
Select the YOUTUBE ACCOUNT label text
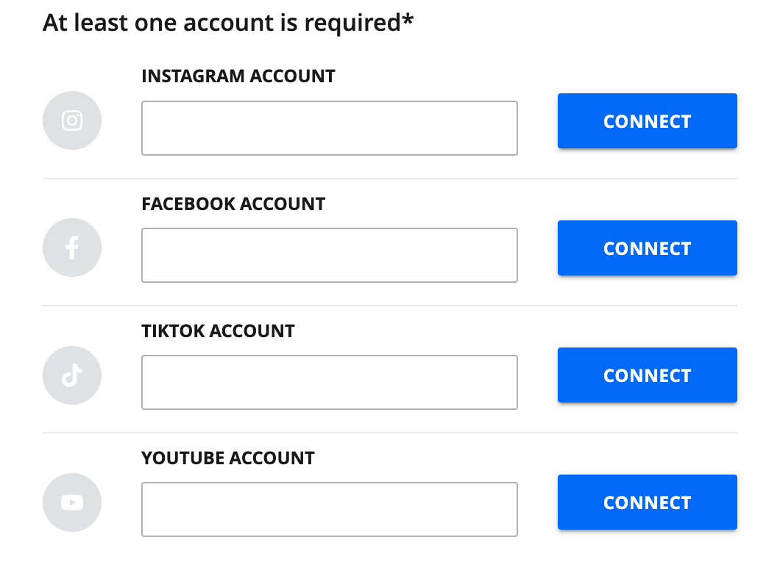[228, 458]
